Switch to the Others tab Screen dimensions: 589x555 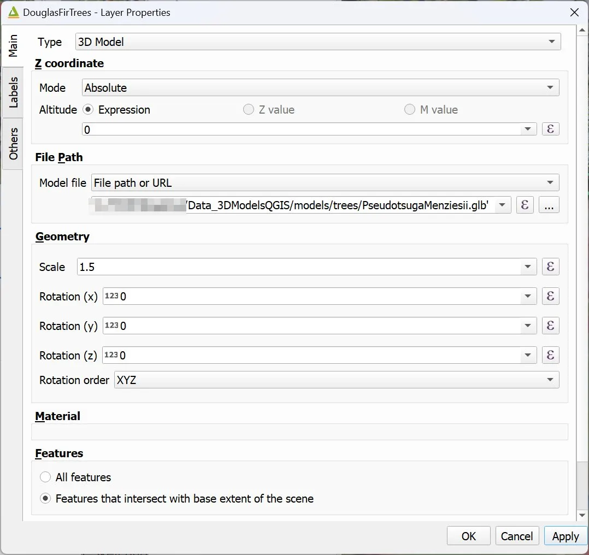coord(13,144)
